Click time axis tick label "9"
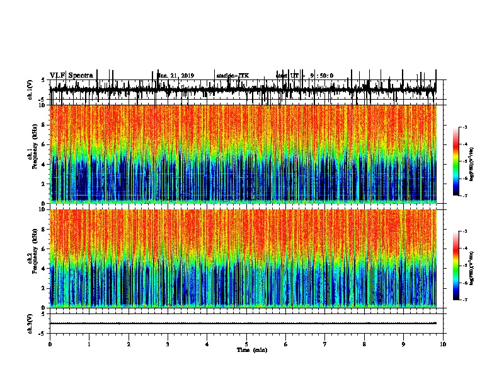Screen dimensions: 499x386 pos(403,344)
